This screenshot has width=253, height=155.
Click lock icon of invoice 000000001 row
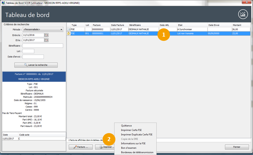tap(69, 33)
